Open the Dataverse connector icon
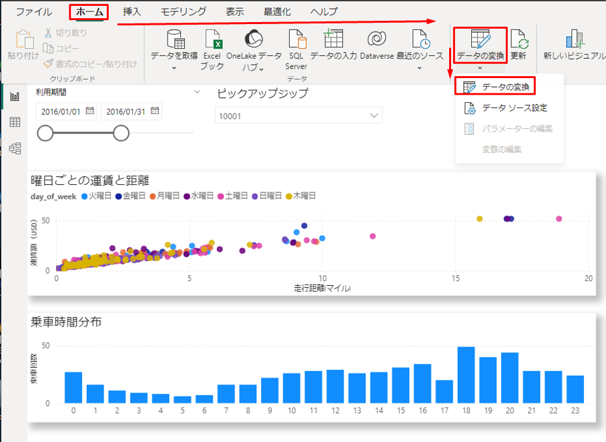 [x=376, y=39]
